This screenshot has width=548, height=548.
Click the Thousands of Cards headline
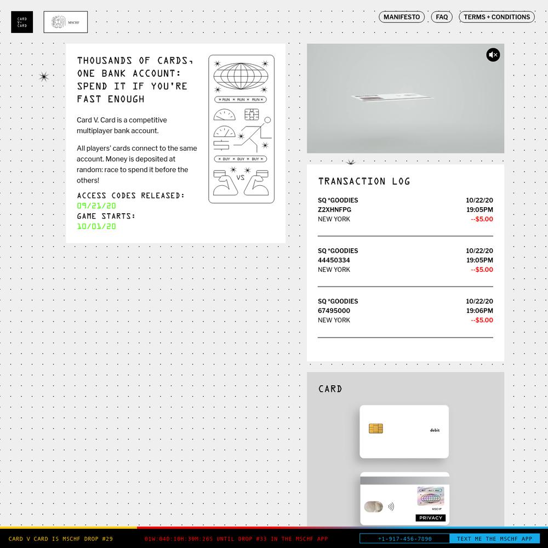tap(135, 80)
